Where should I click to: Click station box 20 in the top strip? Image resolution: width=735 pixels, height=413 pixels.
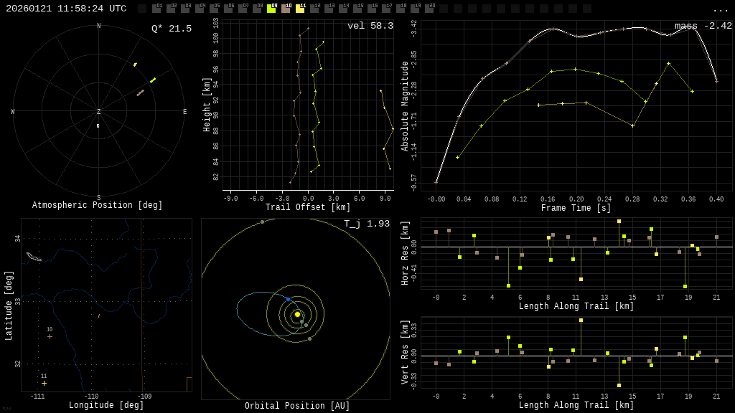coord(429,9)
